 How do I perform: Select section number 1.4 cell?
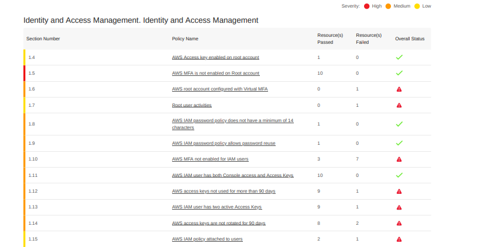[x=32, y=57]
